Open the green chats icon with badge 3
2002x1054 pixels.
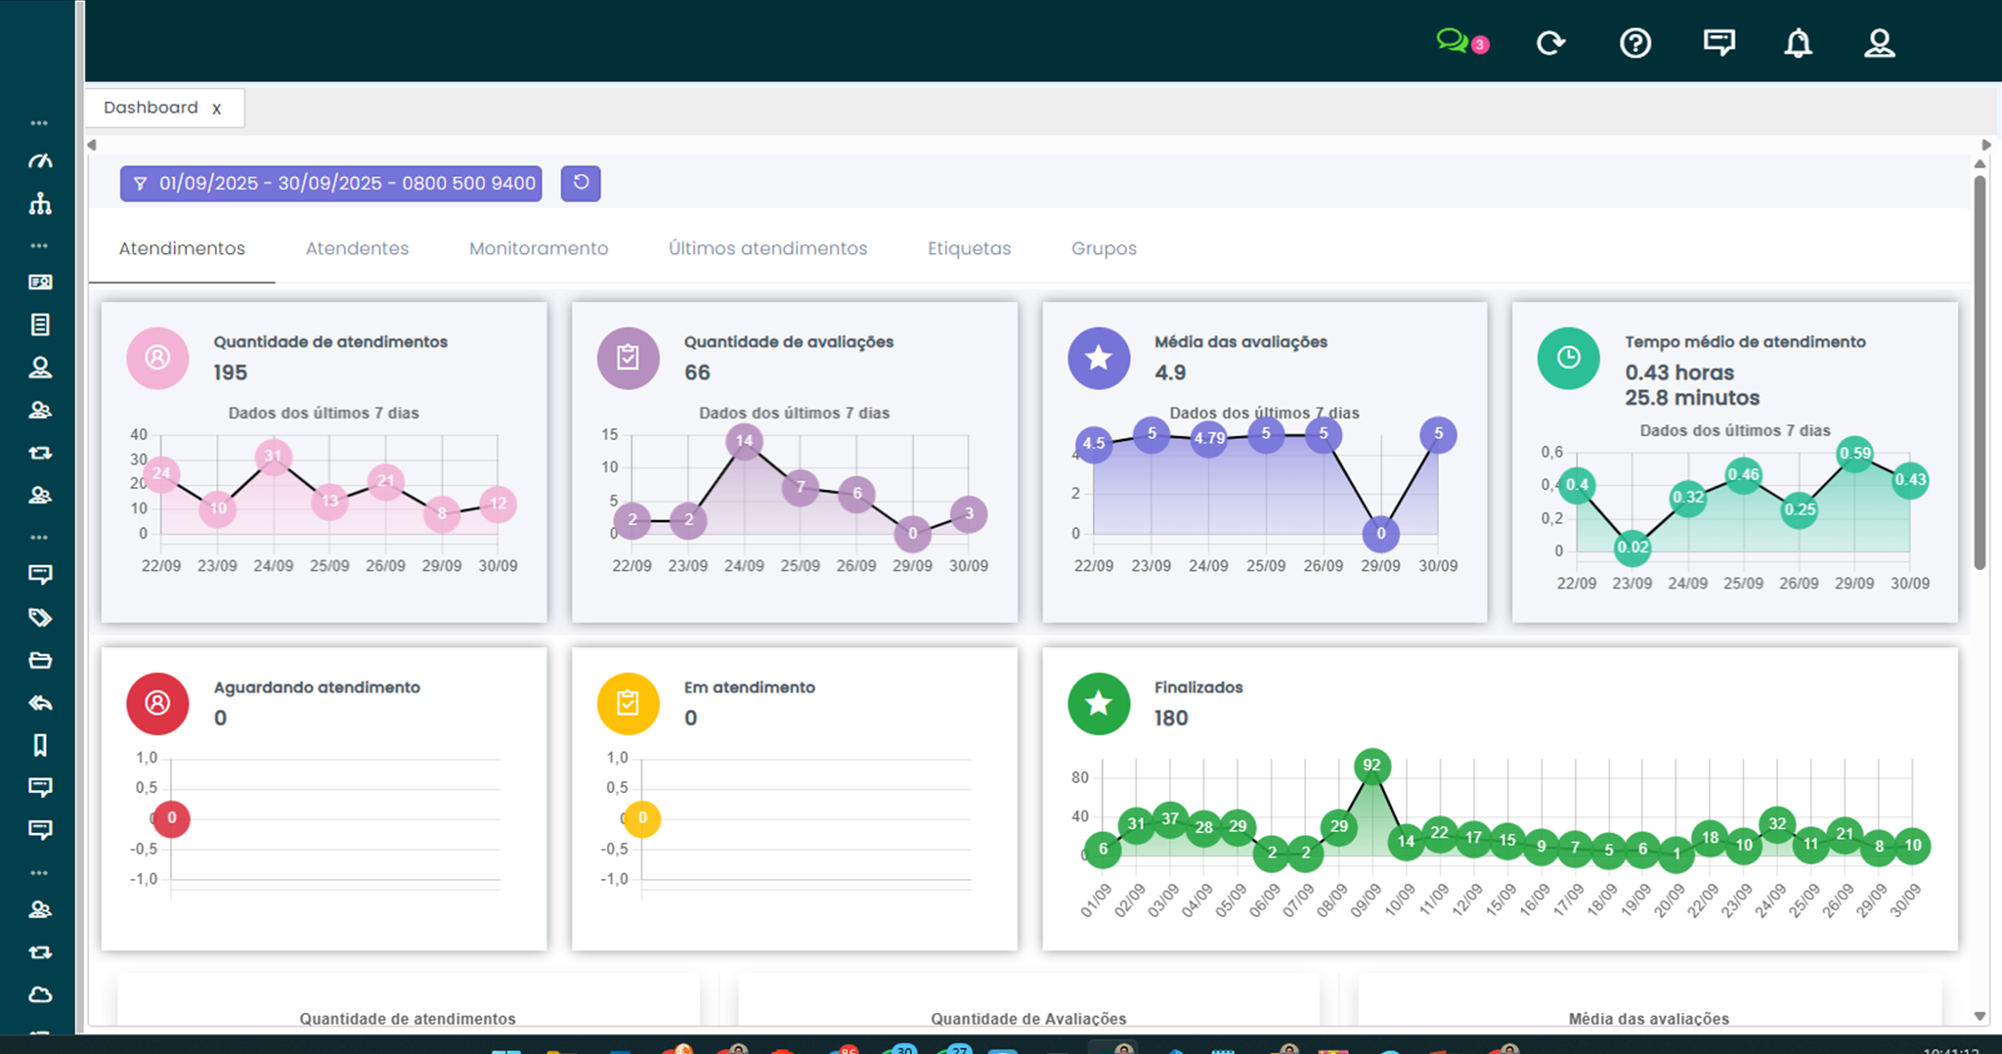(x=1458, y=43)
